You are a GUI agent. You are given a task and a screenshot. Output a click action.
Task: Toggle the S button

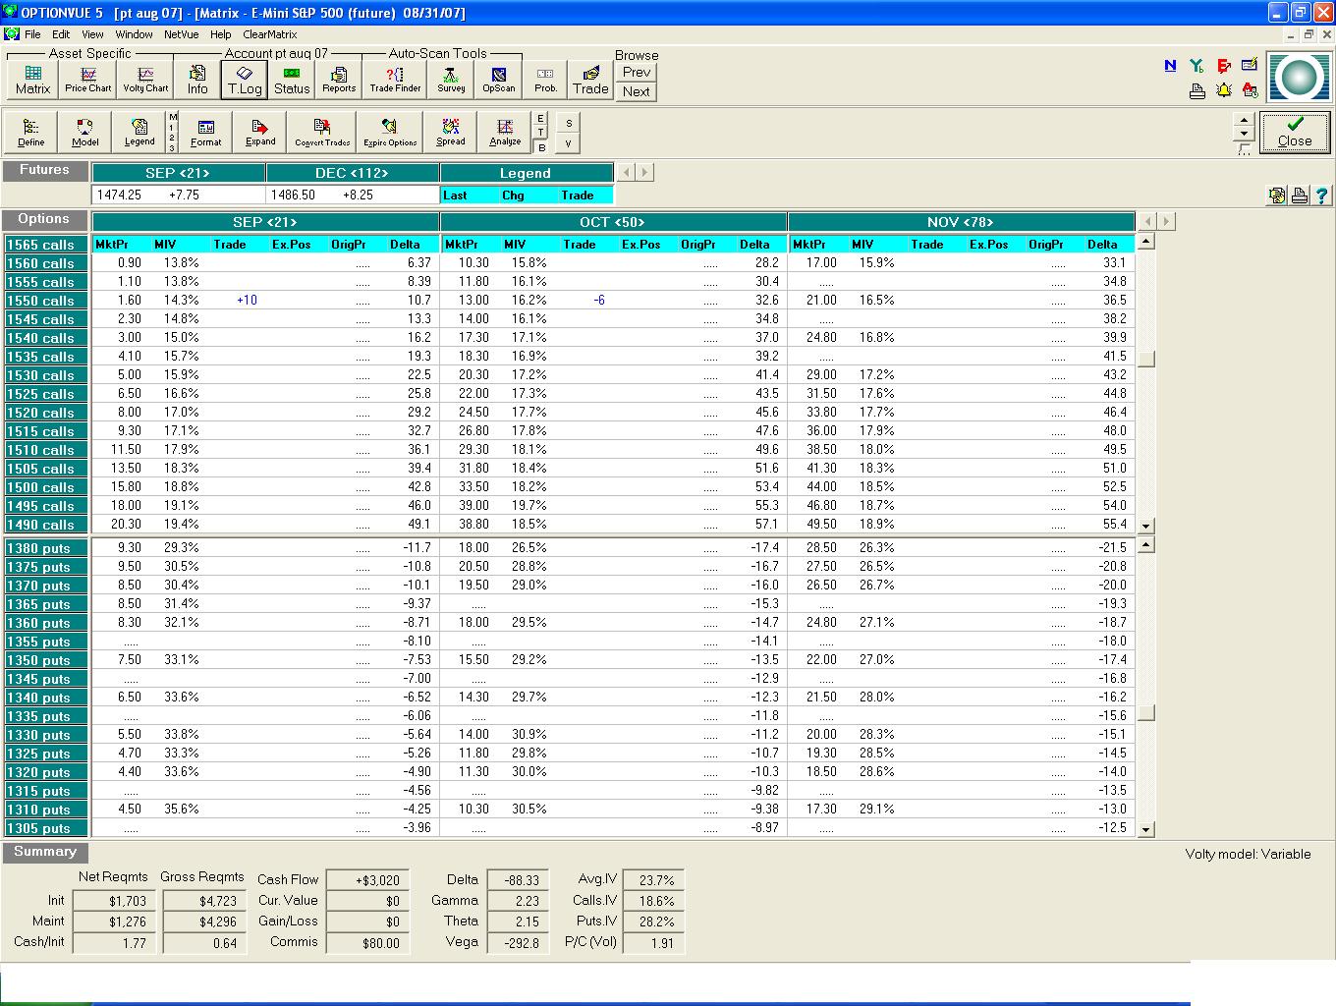click(x=569, y=123)
